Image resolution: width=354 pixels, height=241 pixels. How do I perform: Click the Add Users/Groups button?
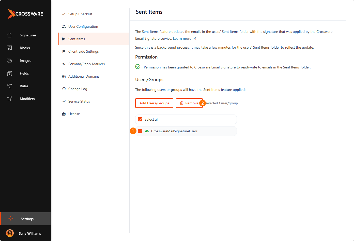point(154,103)
